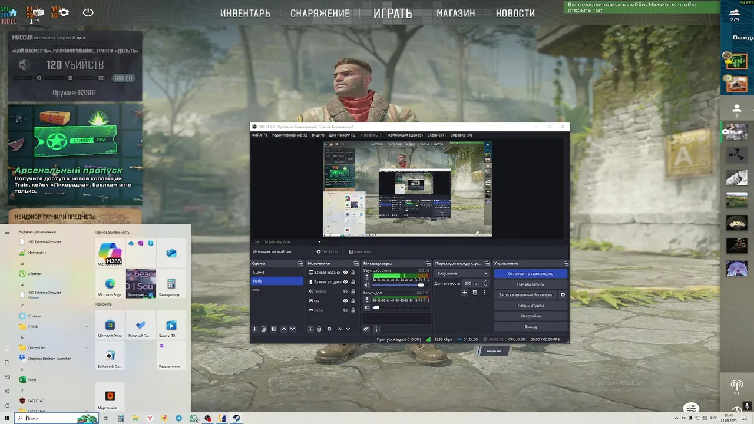
Task: Open Док-панели (D) menu in OBS
Action: [343, 135]
